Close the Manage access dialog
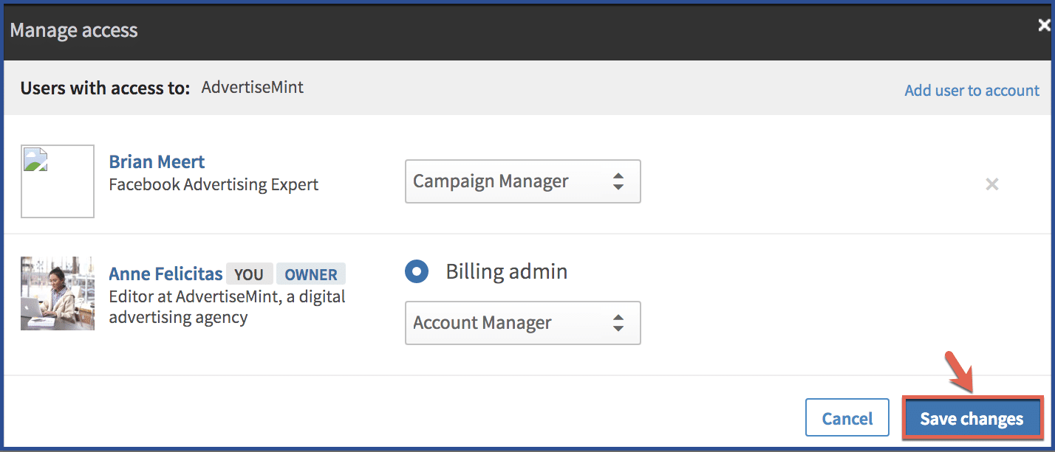Screen dimensions: 1055x452 [x=1044, y=26]
